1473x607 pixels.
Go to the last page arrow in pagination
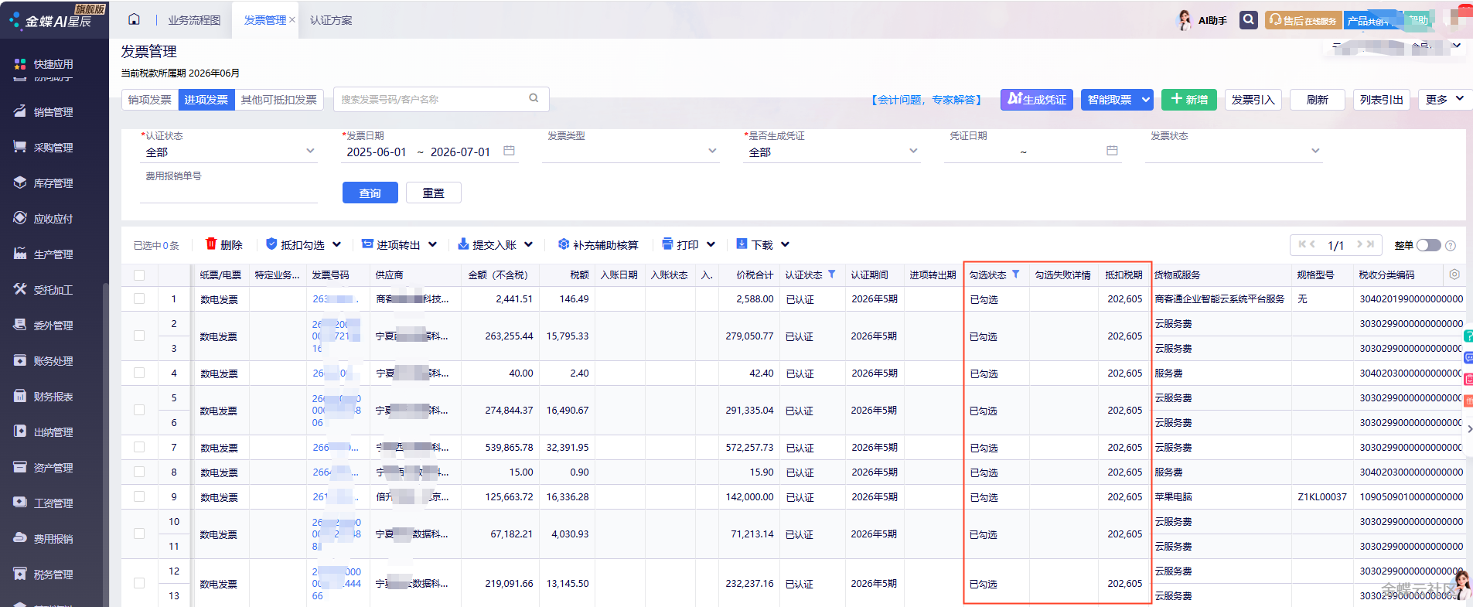[x=1370, y=244]
